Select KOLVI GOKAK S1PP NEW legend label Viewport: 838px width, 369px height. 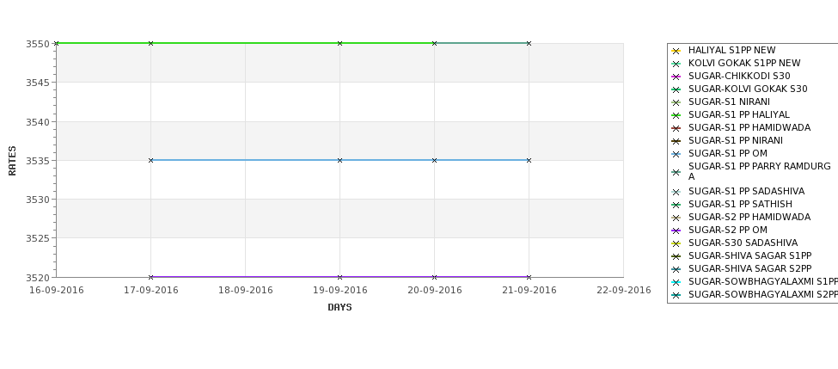[x=744, y=63]
